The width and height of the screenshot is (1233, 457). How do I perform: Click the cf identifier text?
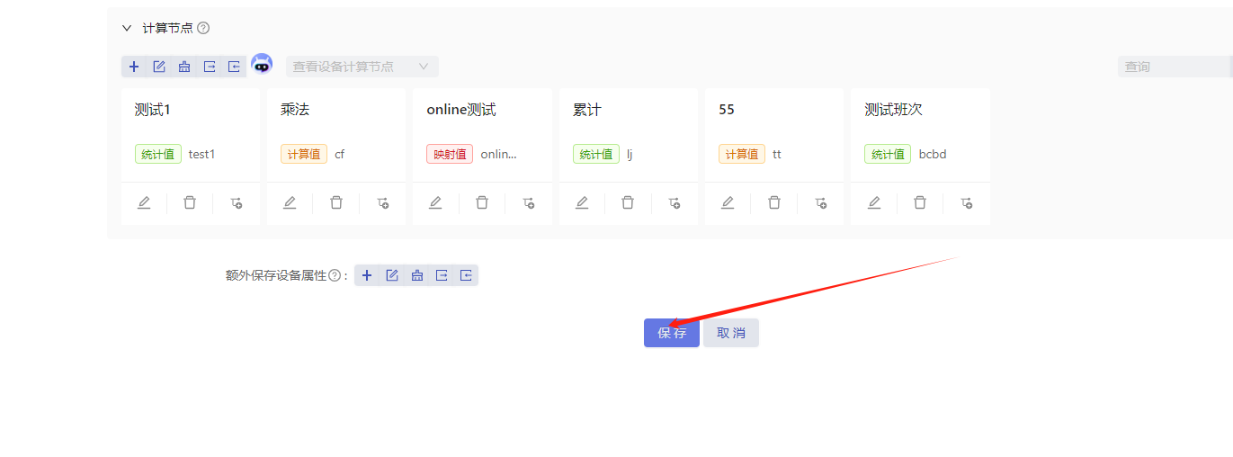(340, 154)
